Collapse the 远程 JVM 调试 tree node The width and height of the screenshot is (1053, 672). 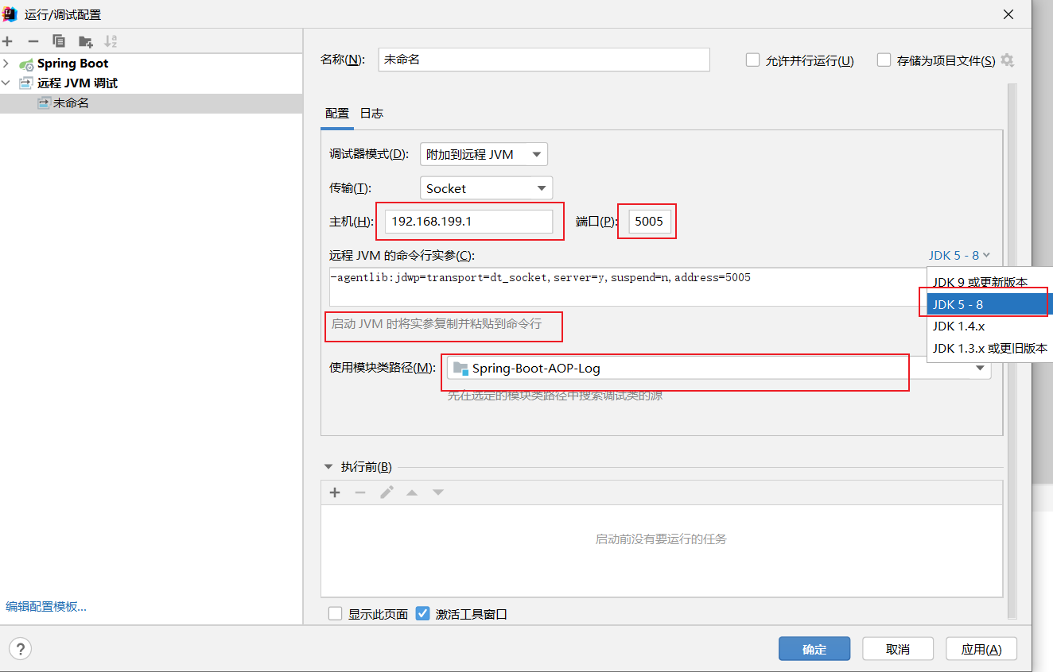pyautogui.click(x=6, y=83)
